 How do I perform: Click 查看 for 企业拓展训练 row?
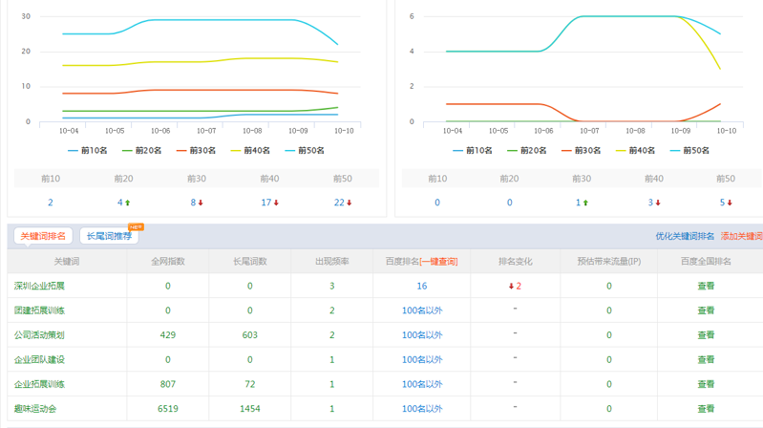coord(706,384)
